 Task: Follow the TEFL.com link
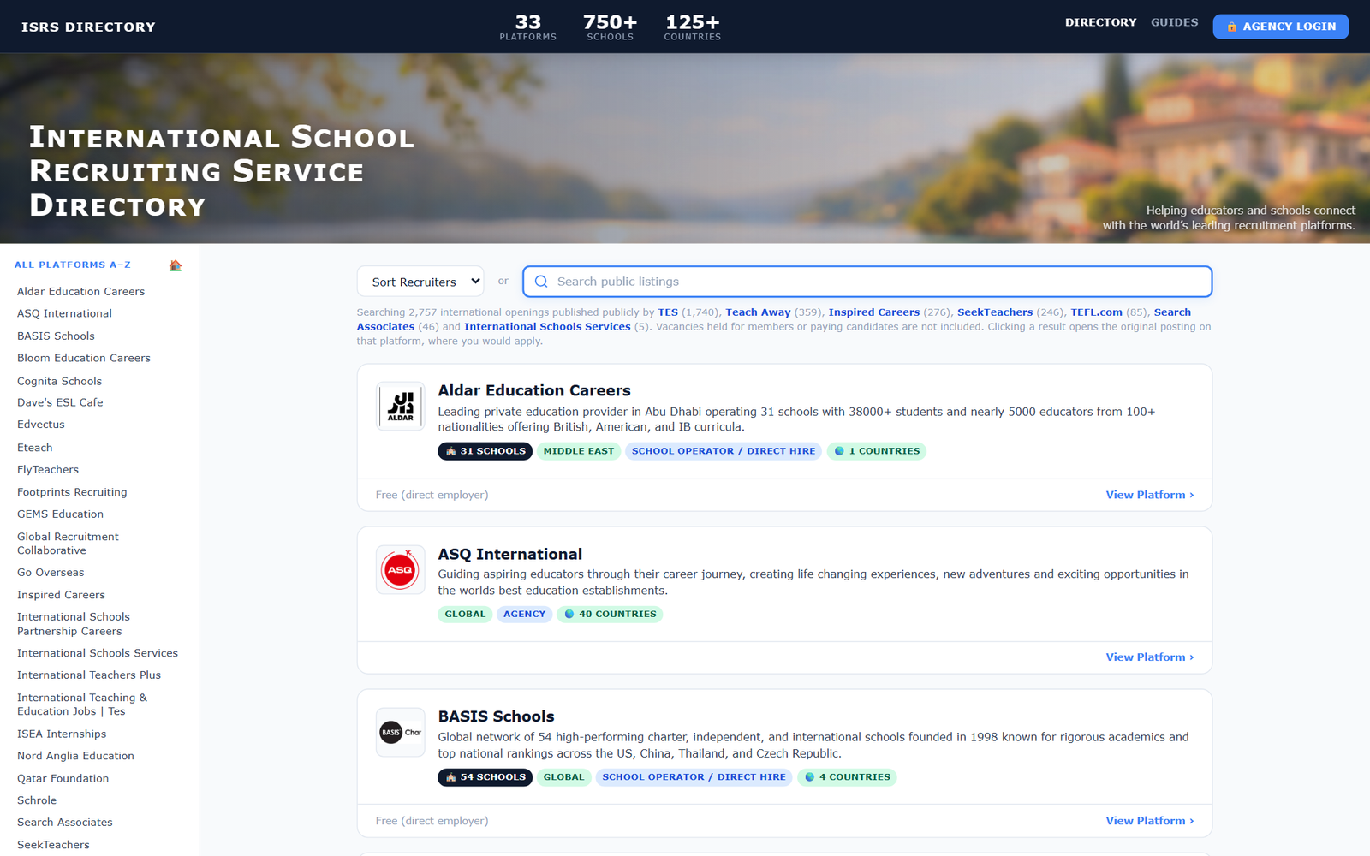tap(1096, 312)
